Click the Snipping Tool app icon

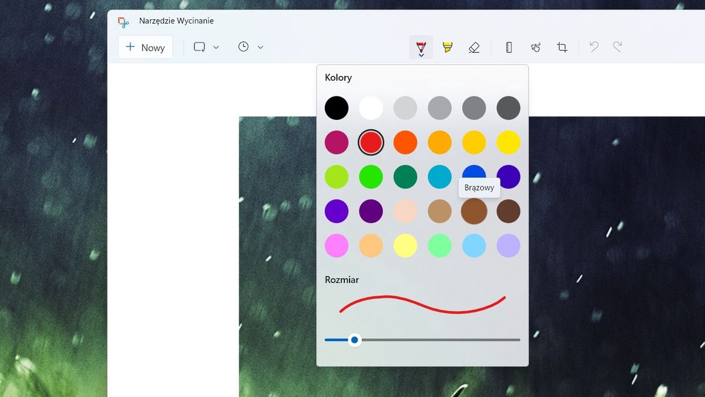click(x=123, y=22)
